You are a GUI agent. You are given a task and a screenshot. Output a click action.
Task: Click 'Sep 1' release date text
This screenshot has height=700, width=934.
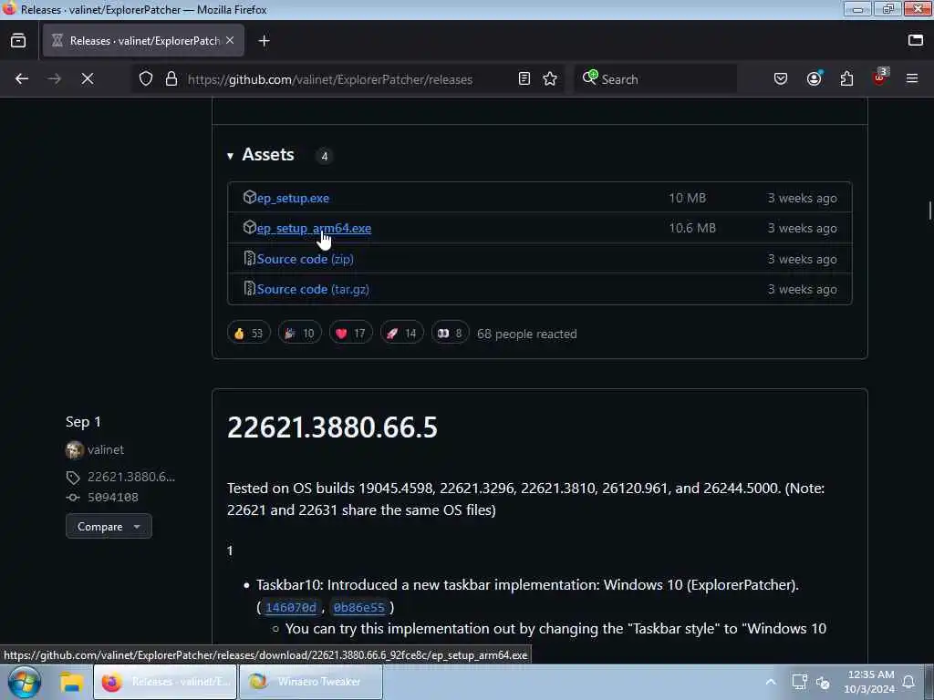pos(83,422)
